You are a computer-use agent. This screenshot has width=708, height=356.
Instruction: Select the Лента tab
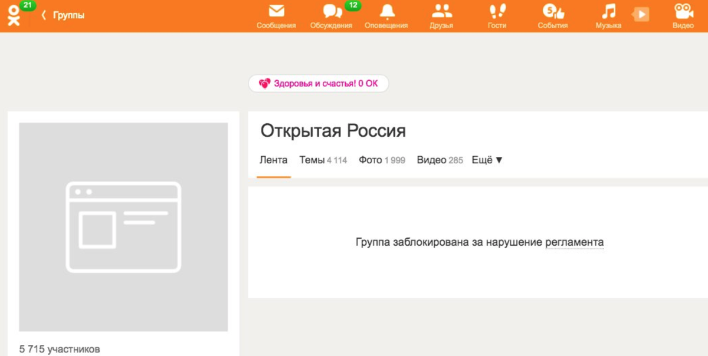tap(274, 160)
